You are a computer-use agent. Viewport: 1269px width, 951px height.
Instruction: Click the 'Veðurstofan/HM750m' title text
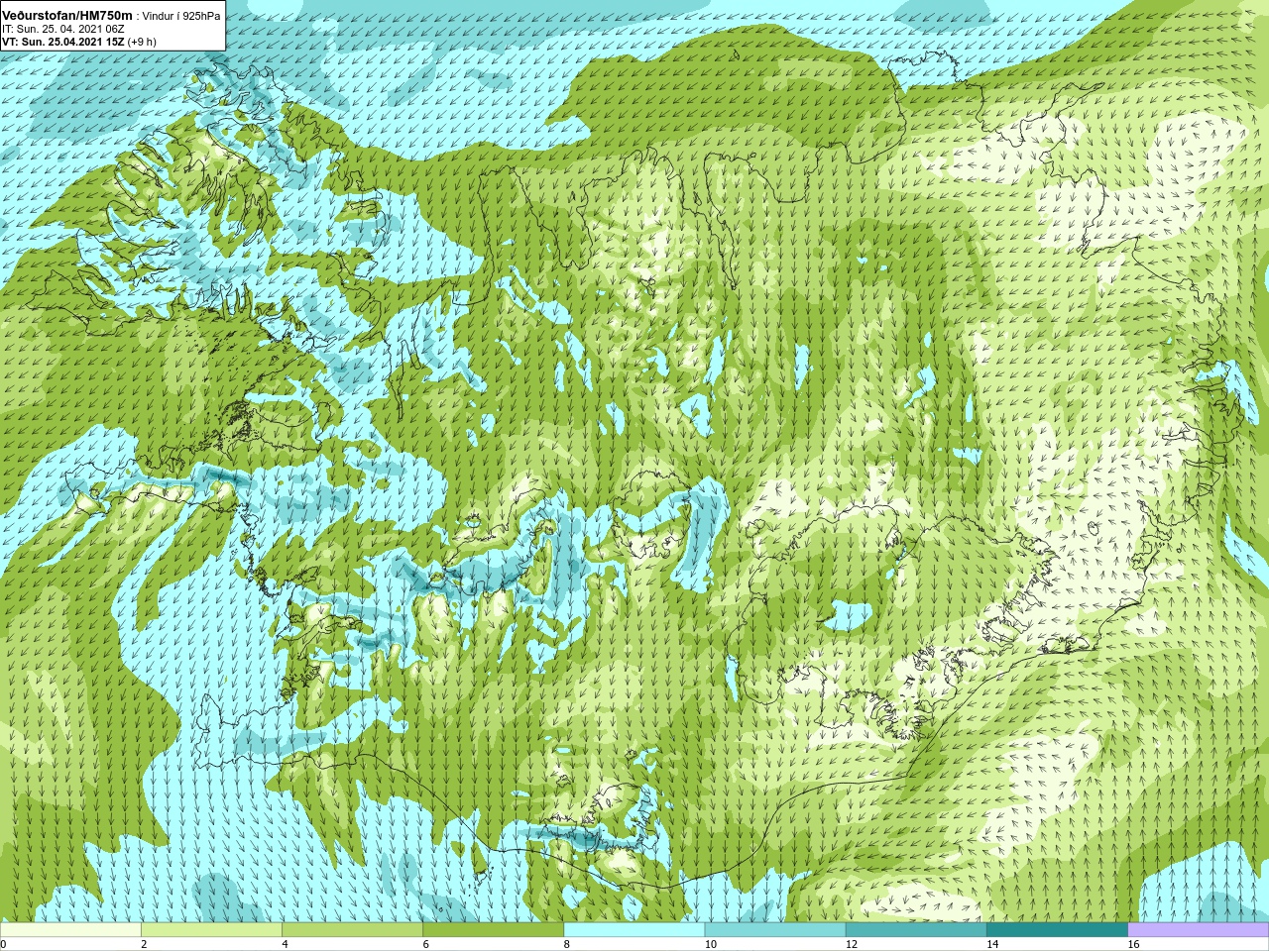67,16
